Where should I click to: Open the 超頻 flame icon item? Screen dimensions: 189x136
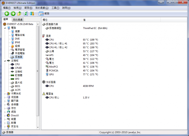[15, 46]
